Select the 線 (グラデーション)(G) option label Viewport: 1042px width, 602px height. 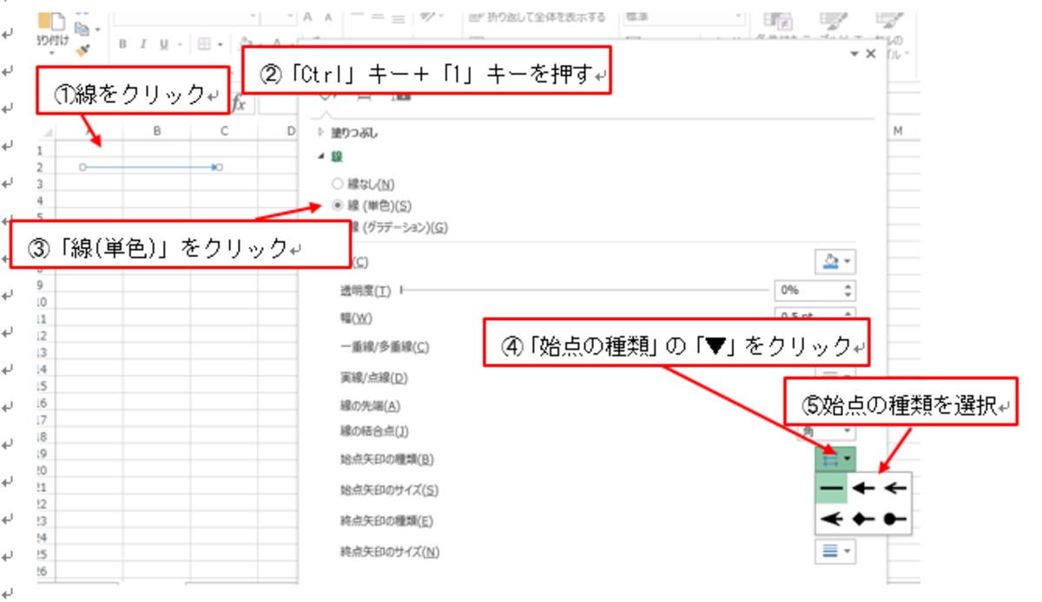401,228
